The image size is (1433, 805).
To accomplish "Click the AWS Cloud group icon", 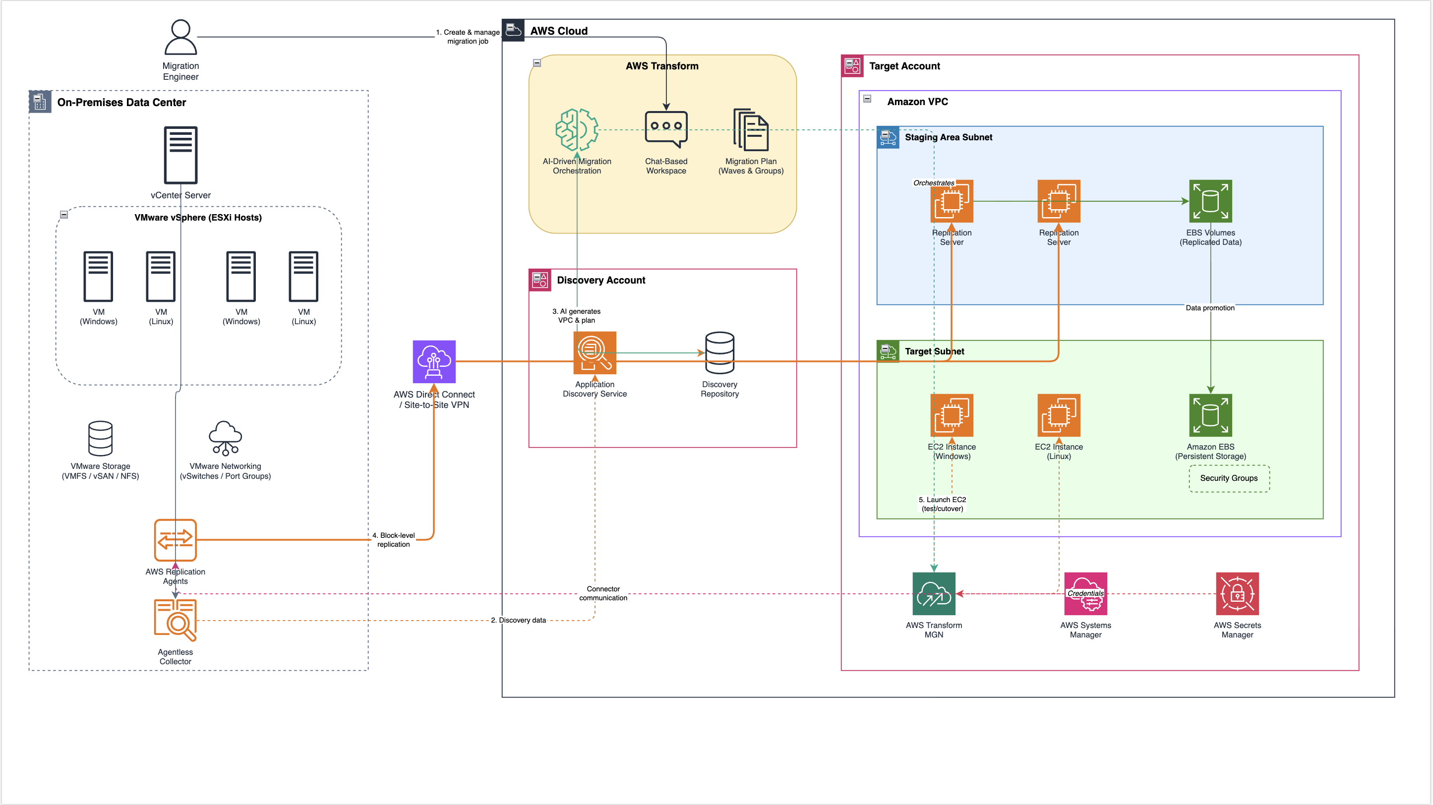I will 513,30.
